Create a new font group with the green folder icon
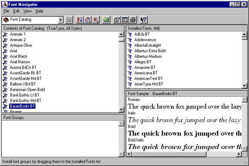Screen dimensions: 249x166 point(106,20)
